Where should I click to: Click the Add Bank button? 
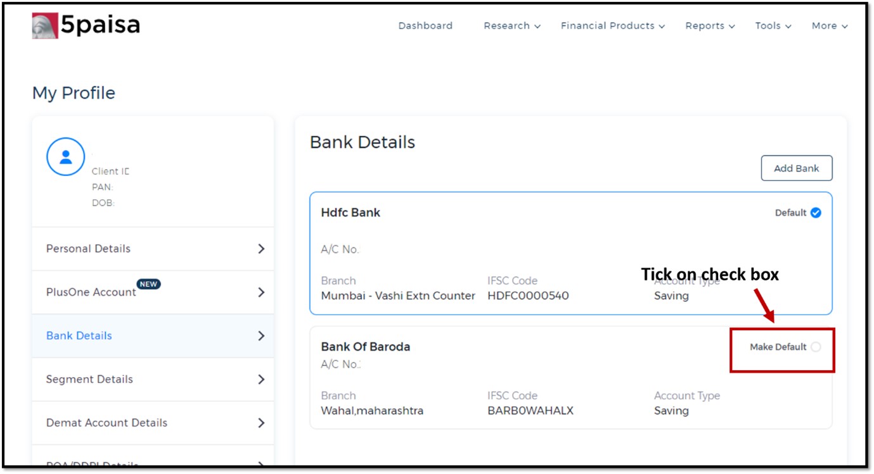click(797, 168)
